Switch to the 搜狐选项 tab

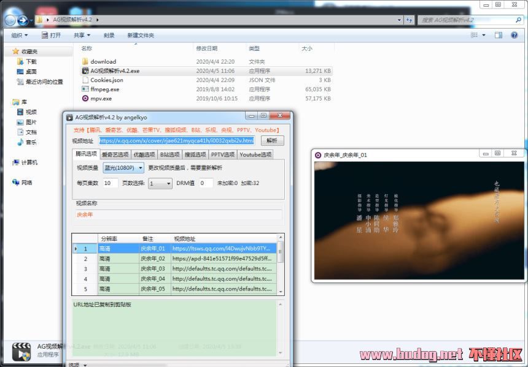[195, 154]
